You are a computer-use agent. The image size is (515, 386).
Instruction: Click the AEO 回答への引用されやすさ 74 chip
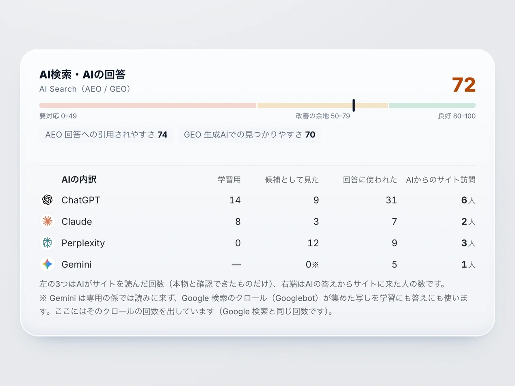106,135
